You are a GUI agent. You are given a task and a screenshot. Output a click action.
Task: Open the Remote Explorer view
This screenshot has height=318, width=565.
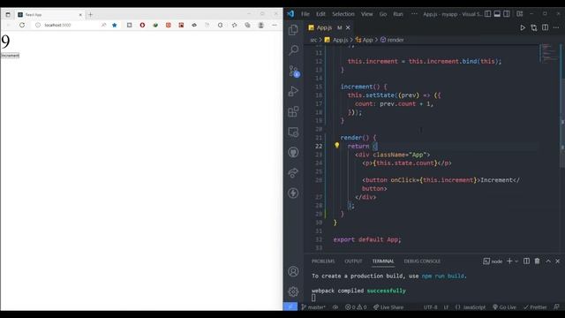[293, 132]
